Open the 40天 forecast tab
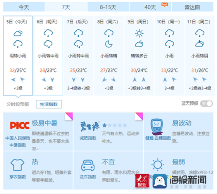 tap(150, 7)
